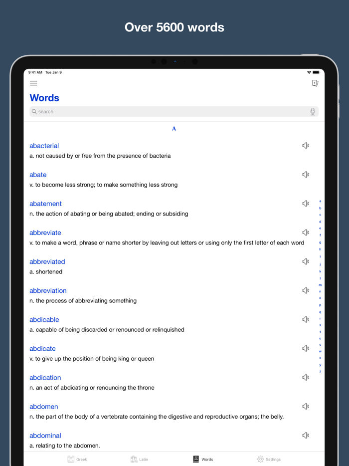
Task: Jump to letter s in the index
Action: click(x=320, y=325)
